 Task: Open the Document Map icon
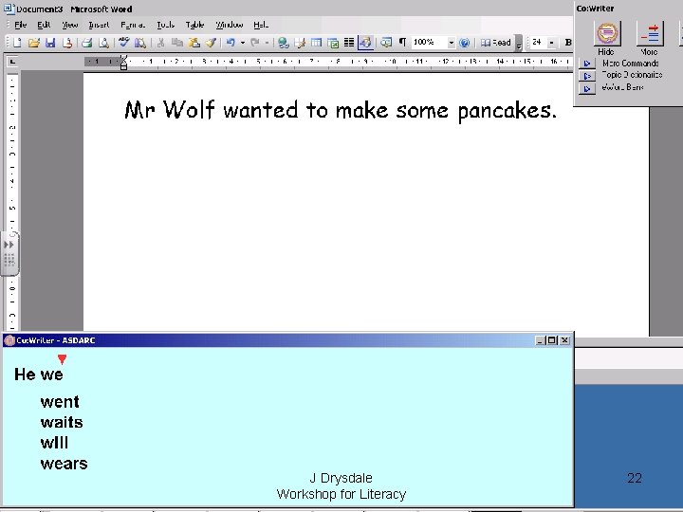(x=386, y=43)
